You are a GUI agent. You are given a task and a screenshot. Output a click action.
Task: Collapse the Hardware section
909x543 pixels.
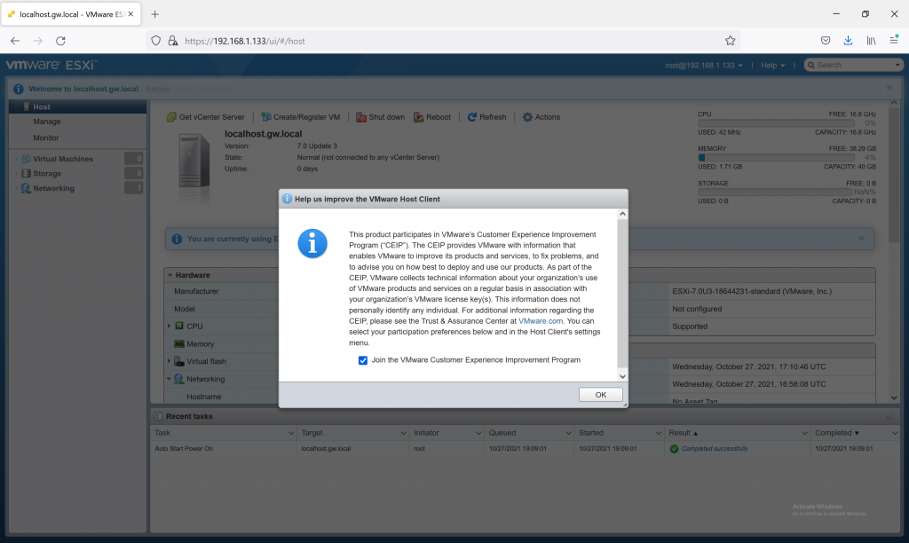[x=170, y=275]
